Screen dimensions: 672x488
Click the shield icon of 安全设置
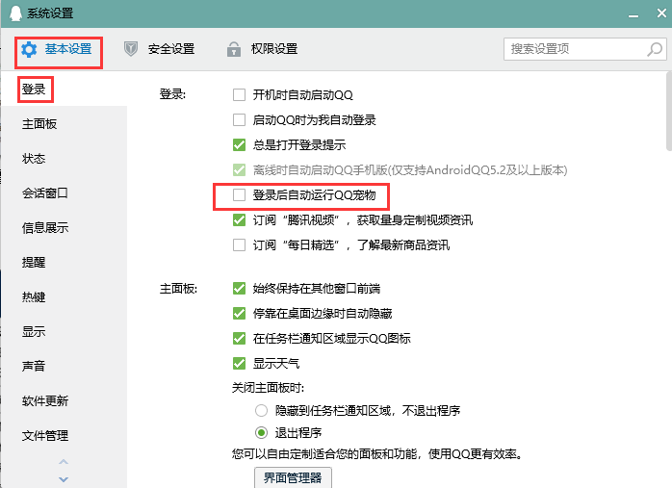[131, 49]
